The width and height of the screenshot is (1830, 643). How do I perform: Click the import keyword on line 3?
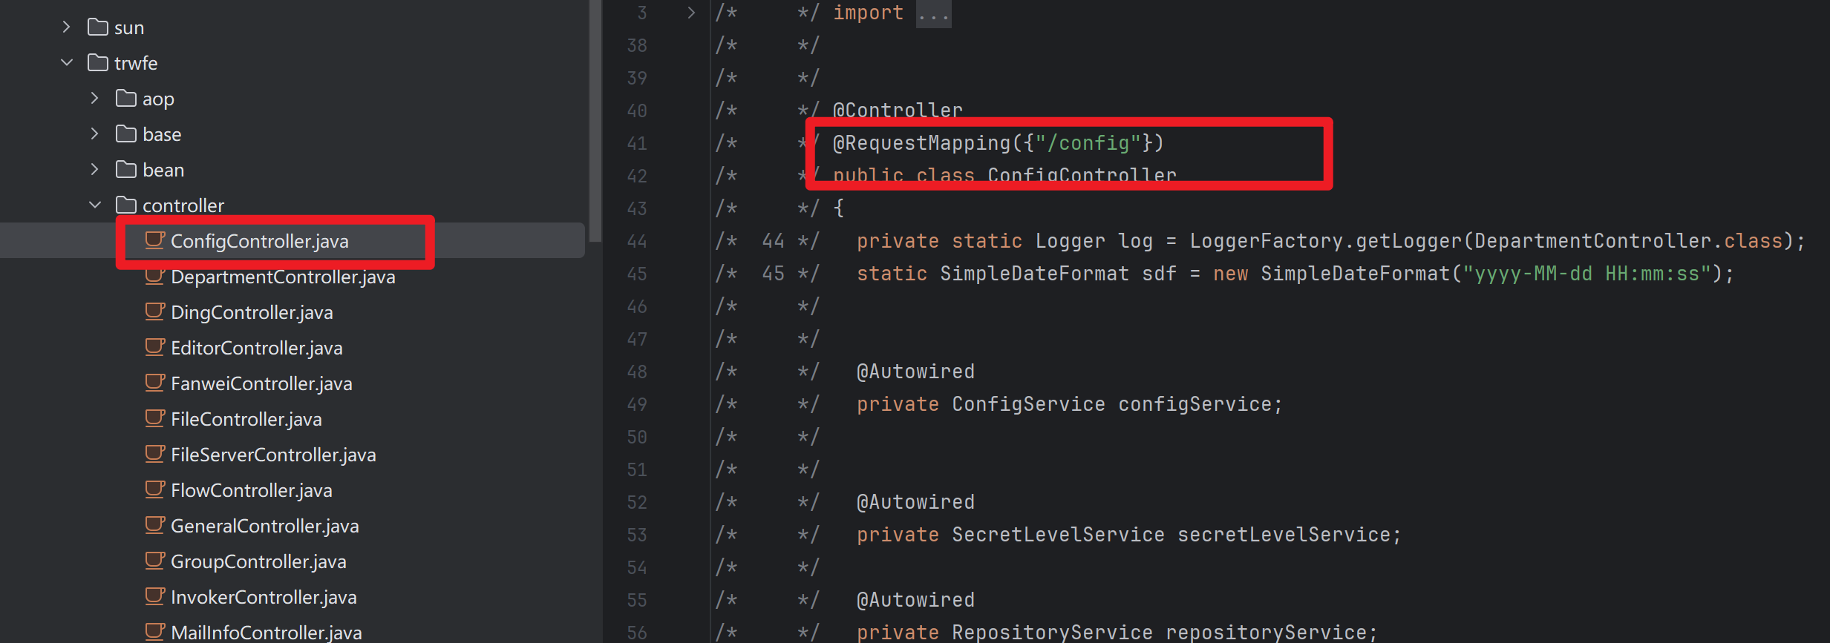click(868, 13)
